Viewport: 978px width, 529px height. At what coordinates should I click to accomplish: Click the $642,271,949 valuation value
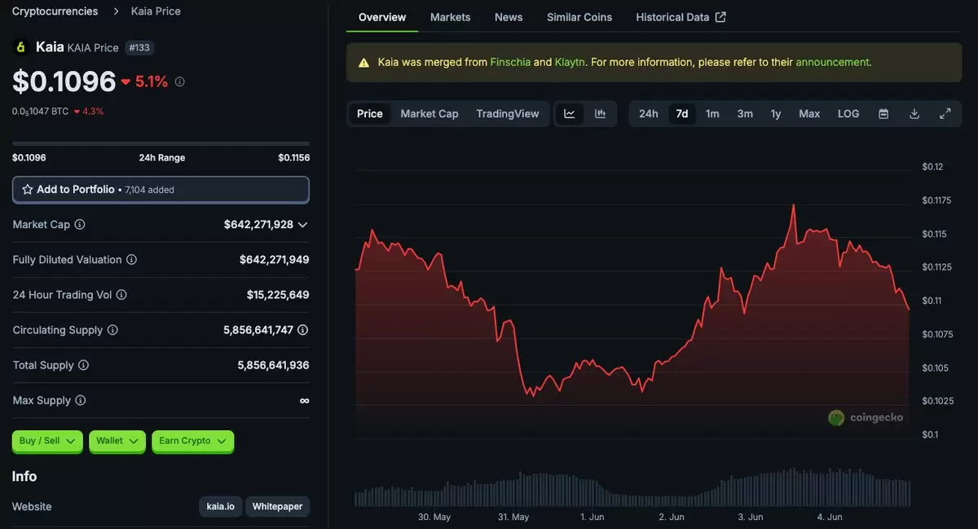tap(275, 260)
